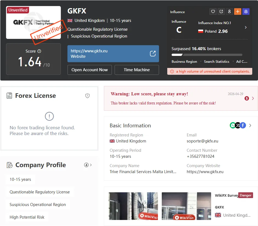Click the Score info icon
Screen dimensions: 258x226
[x=39, y=51]
